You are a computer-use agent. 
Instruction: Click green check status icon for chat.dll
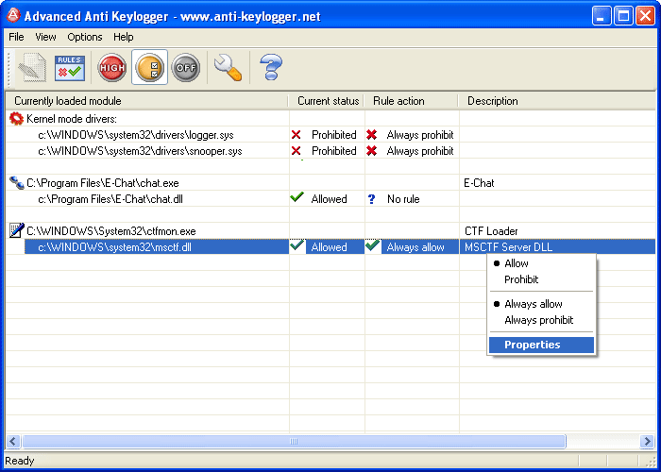tap(297, 197)
